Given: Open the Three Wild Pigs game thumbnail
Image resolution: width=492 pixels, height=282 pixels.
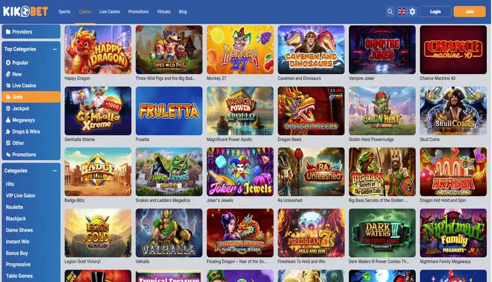Looking at the screenshot, I should click(169, 50).
